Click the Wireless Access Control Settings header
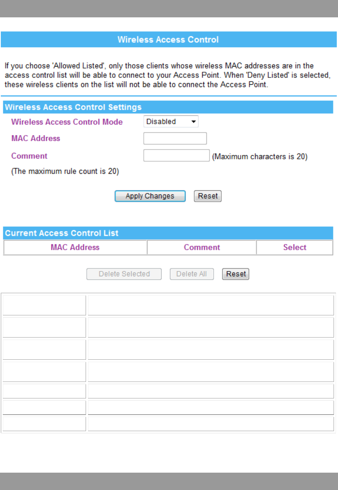Viewport: 338px width, 490px height. pos(169,107)
